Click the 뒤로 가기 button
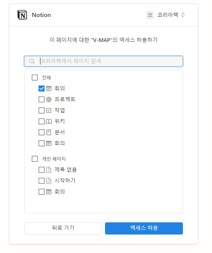Viewport: 212px width, 253px height. tap(63, 228)
